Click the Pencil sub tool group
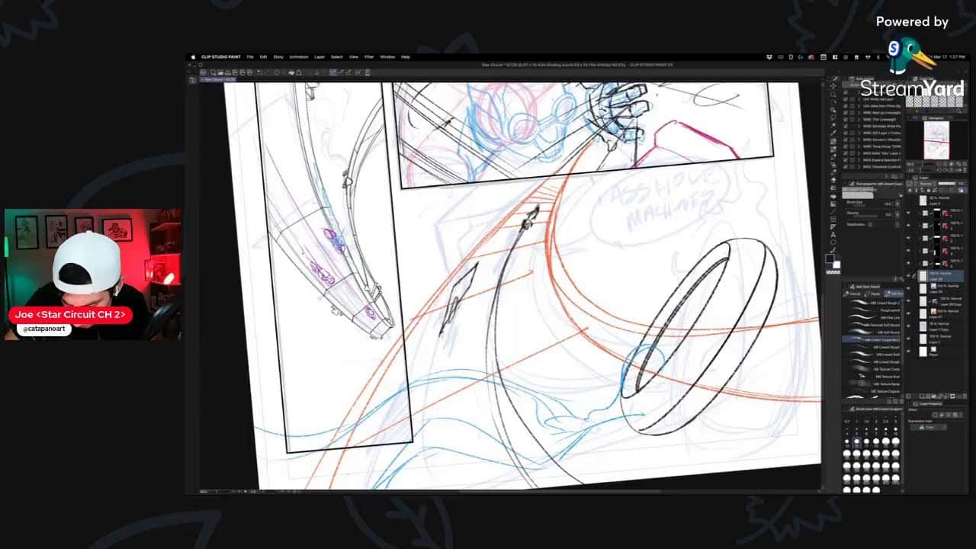The width and height of the screenshot is (976, 549). click(855, 293)
